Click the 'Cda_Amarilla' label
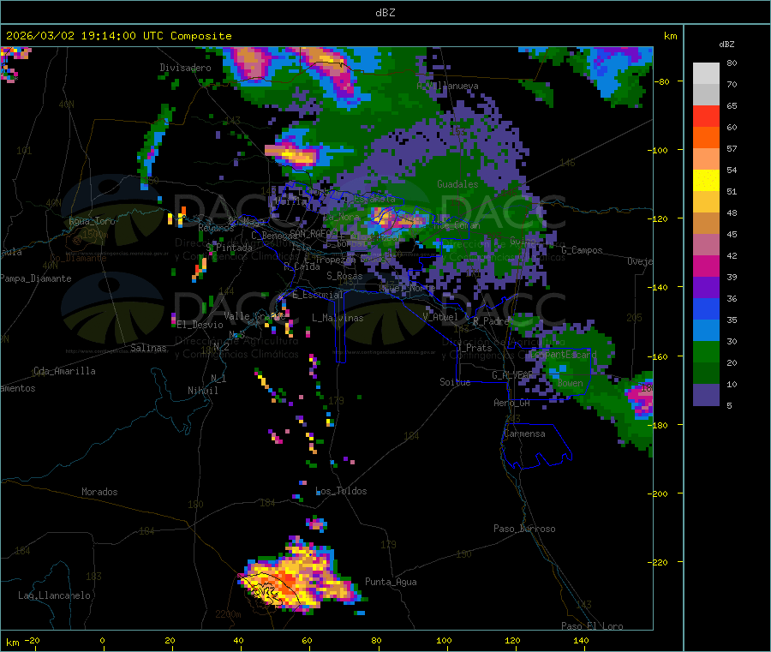 tap(64, 371)
